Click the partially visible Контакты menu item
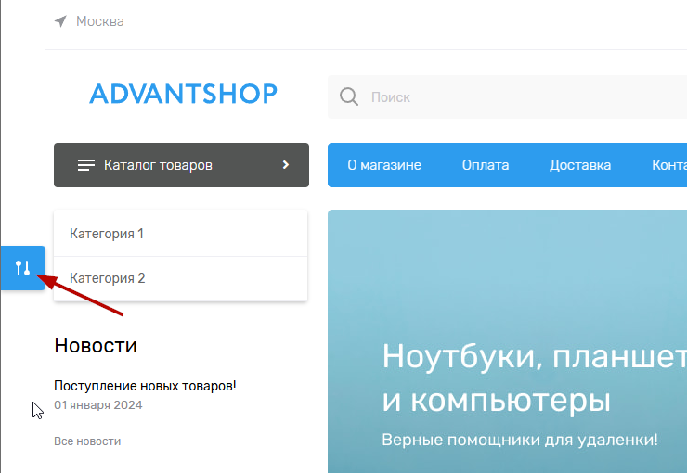Viewport: 687px width, 473px height. (668, 165)
